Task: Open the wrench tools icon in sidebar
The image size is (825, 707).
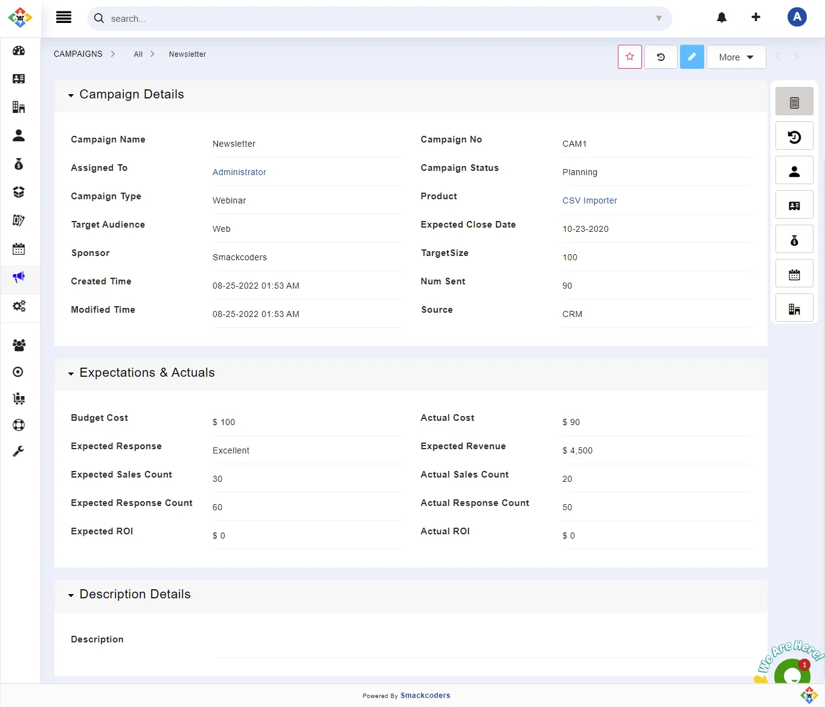Action: pos(19,452)
